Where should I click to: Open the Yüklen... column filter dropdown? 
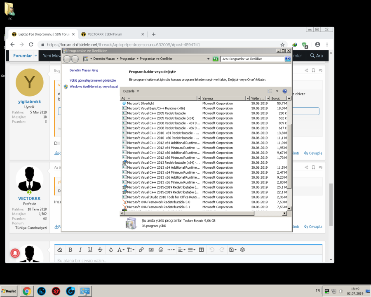(268, 98)
